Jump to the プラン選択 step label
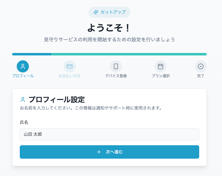The width and height of the screenshot is (222, 176). [x=161, y=76]
